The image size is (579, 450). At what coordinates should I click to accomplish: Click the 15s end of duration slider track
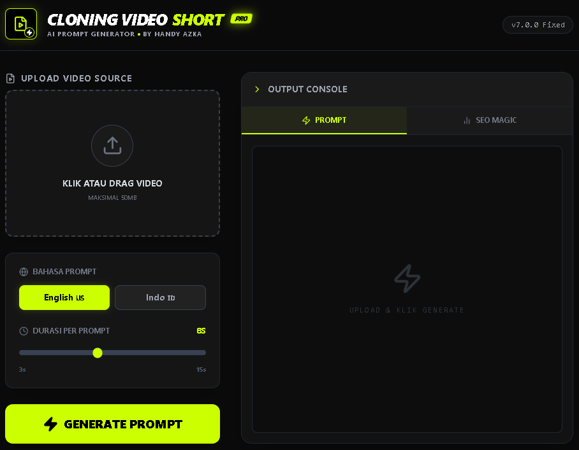[x=203, y=353]
